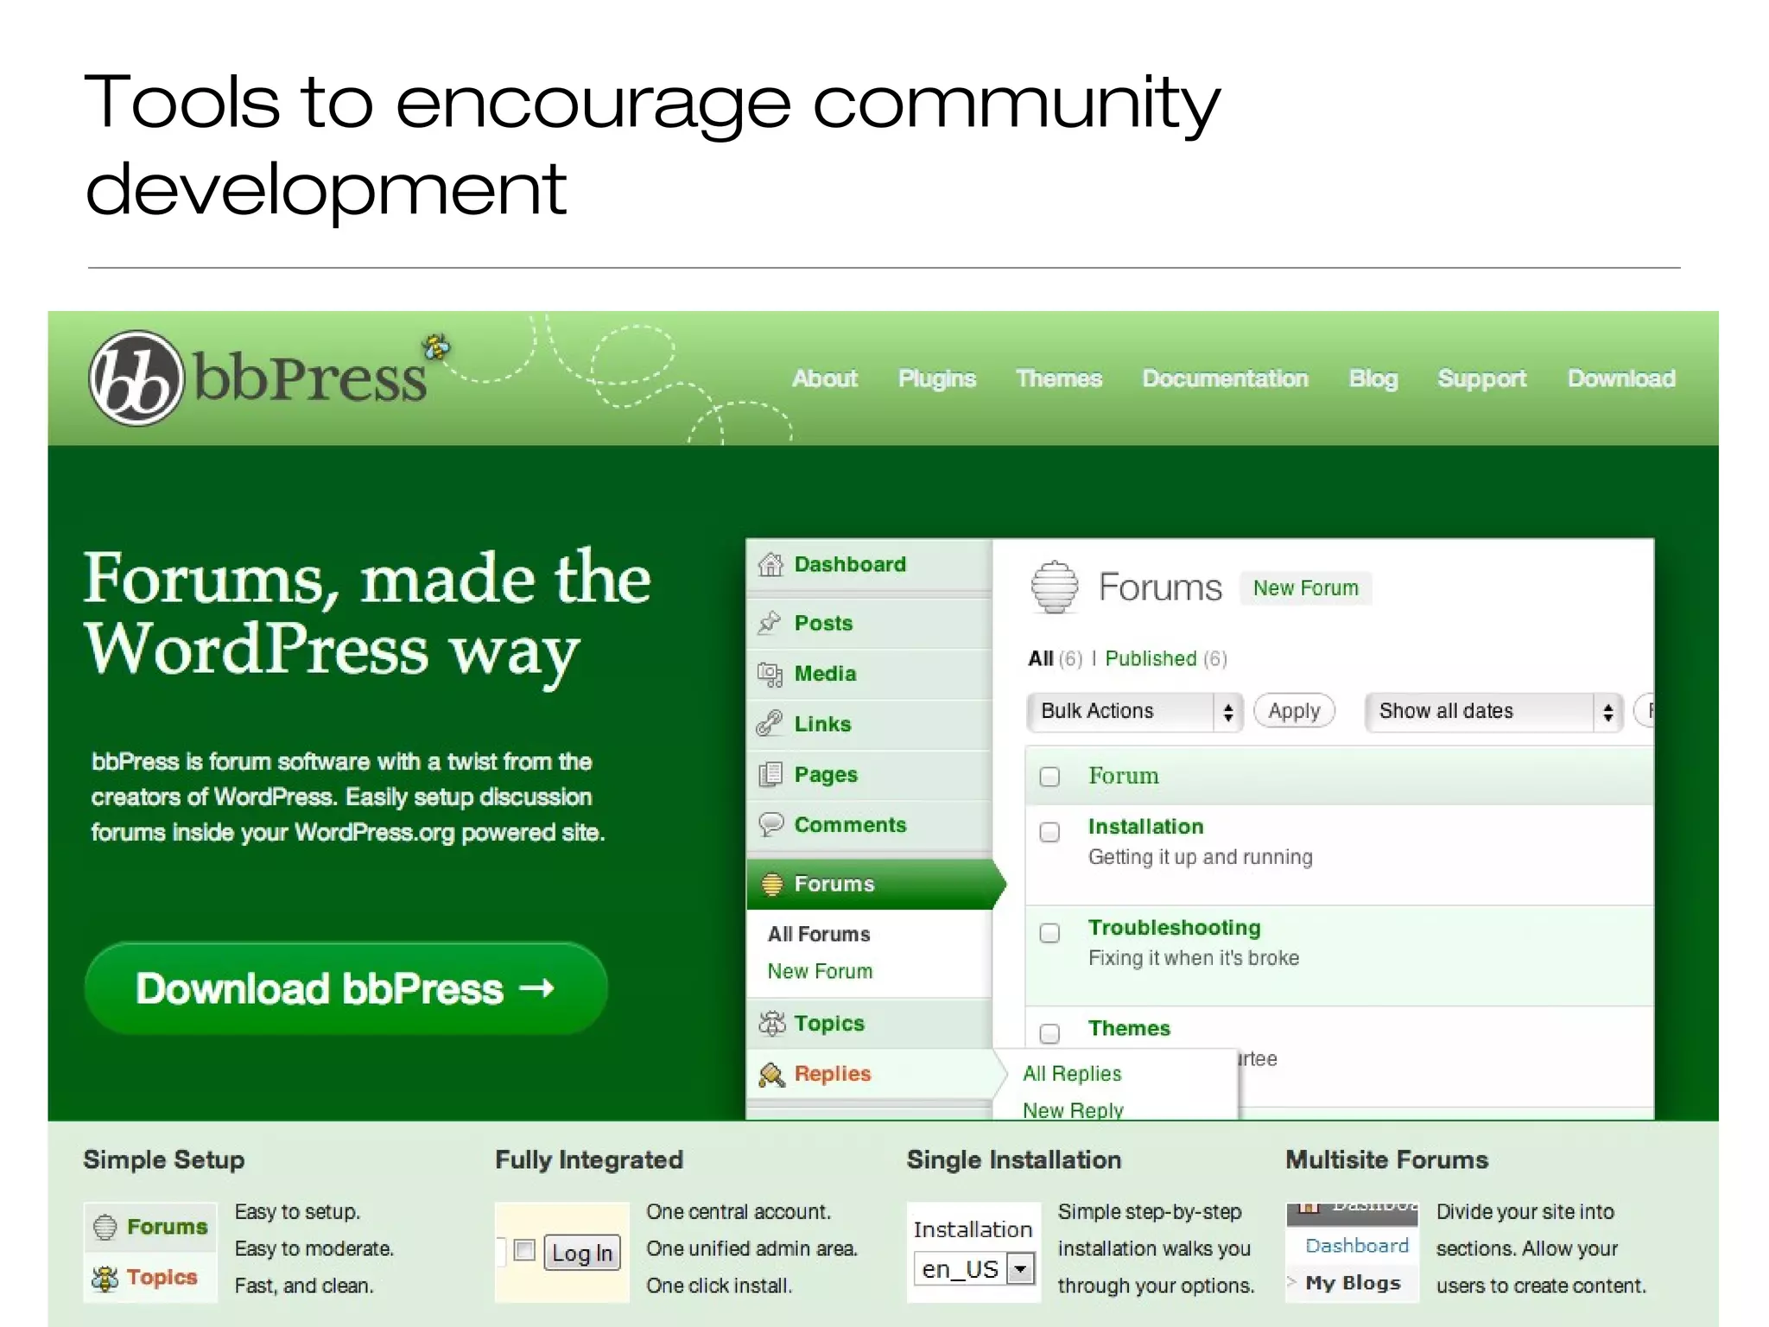Open Support in top navigation
Viewport: 1769px width, 1327px height.
1482,378
